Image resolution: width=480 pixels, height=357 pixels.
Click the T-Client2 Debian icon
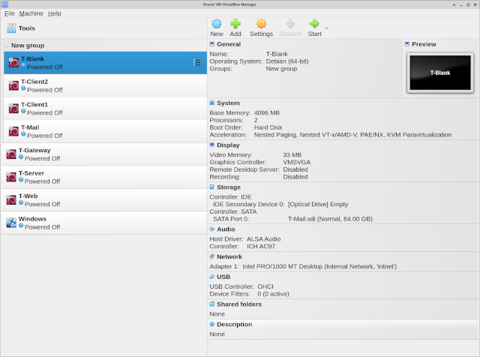click(x=13, y=85)
